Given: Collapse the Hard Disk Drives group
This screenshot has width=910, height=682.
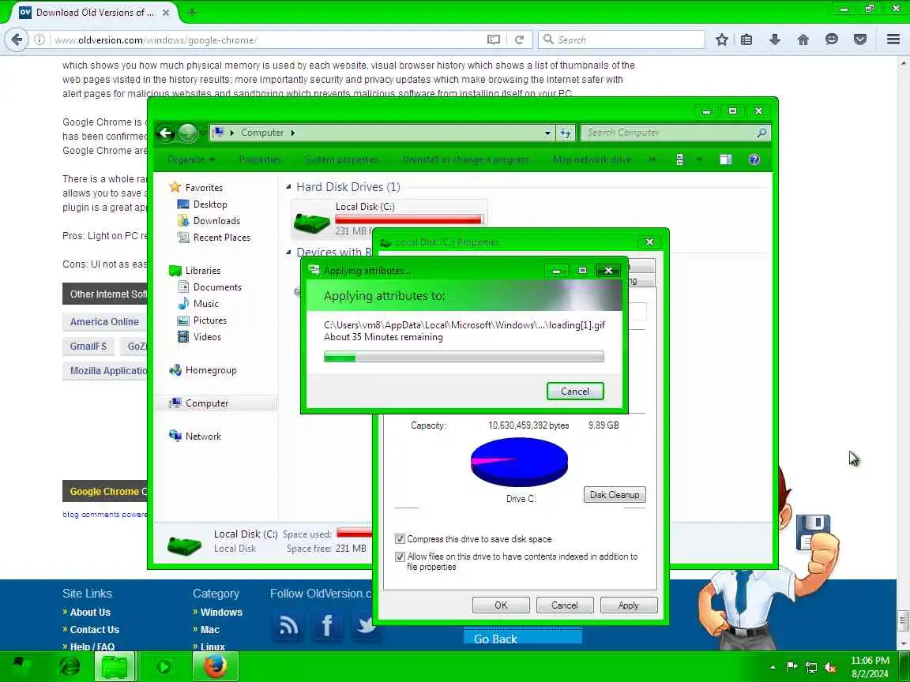Looking at the screenshot, I should 288,187.
